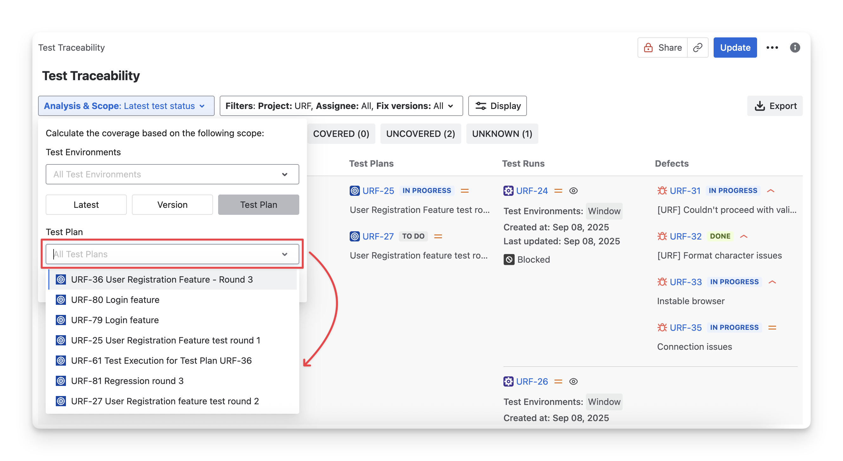Click the info icon in top-right corner
The image size is (843, 461).
(794, 48)
